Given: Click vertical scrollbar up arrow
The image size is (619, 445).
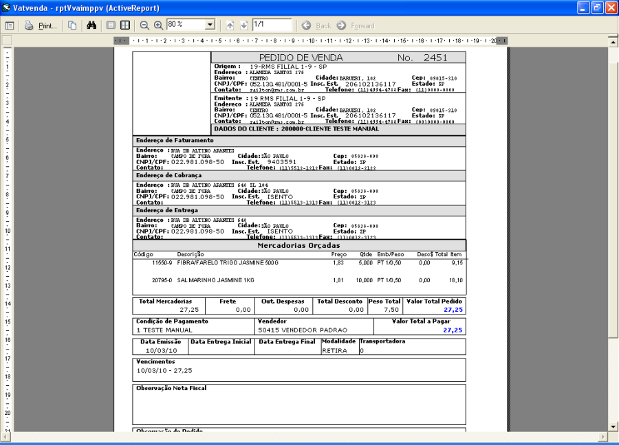Looking at the screenshot, I should 613,41.
